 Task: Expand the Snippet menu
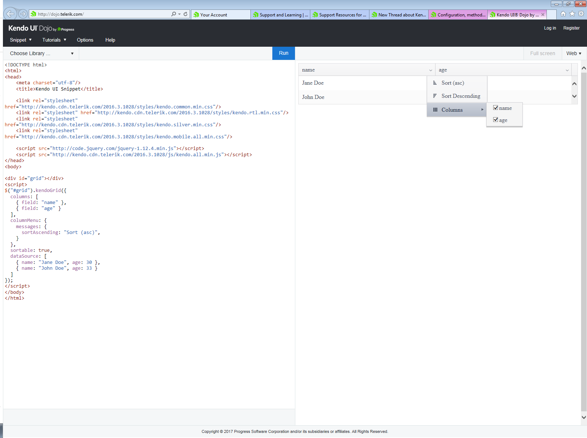(x=20, y=40)
